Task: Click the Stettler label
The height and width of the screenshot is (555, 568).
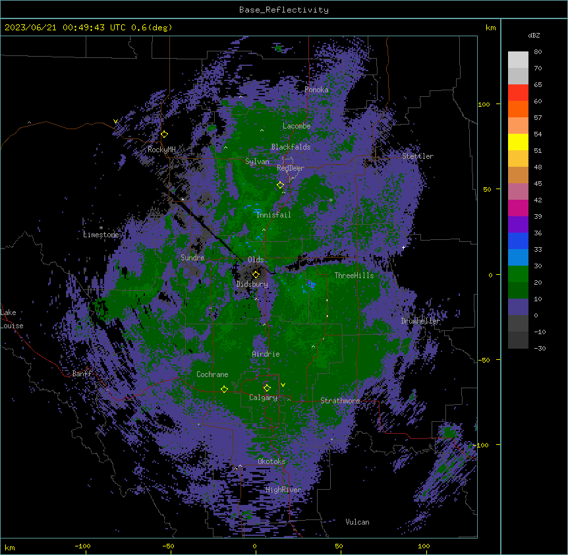Action: pyautogui.click(x=417, y=156)
